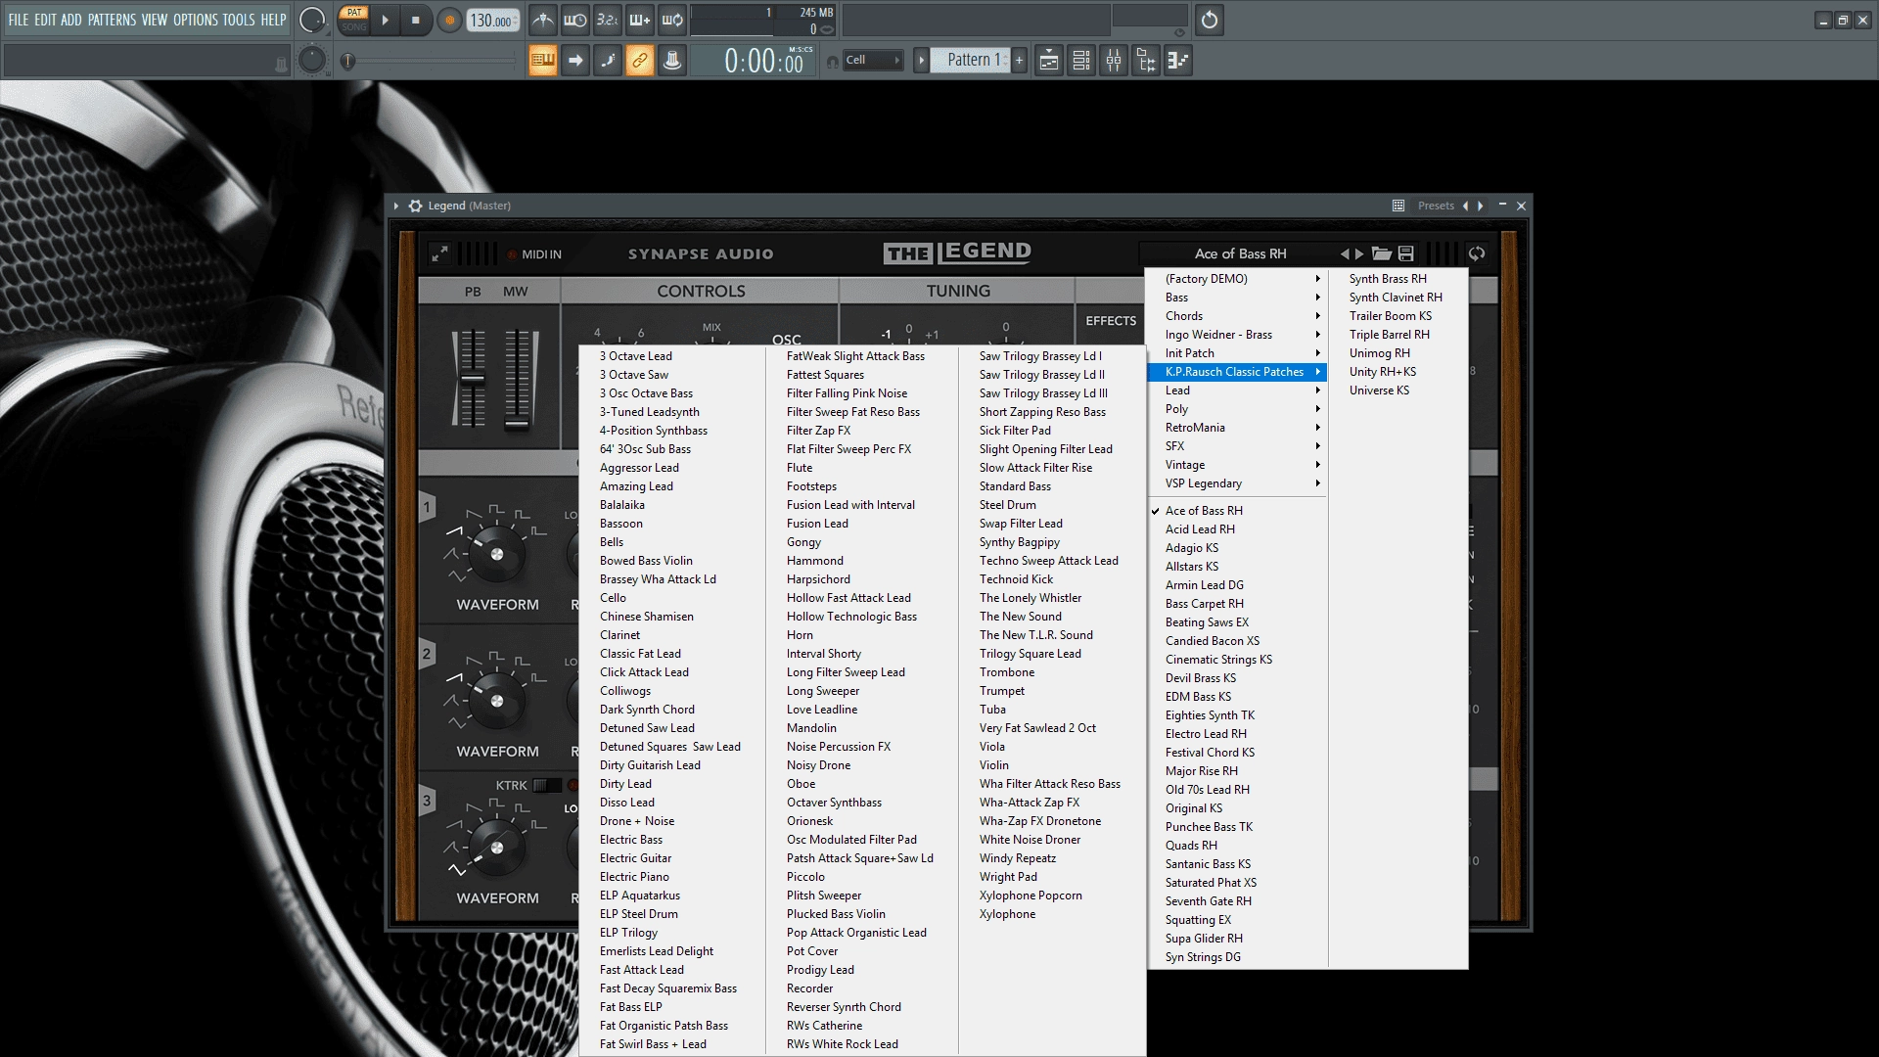Click the play button in transport

(385, 21)
